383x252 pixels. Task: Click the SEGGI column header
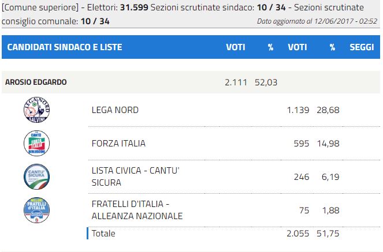[x=362, y=47]
